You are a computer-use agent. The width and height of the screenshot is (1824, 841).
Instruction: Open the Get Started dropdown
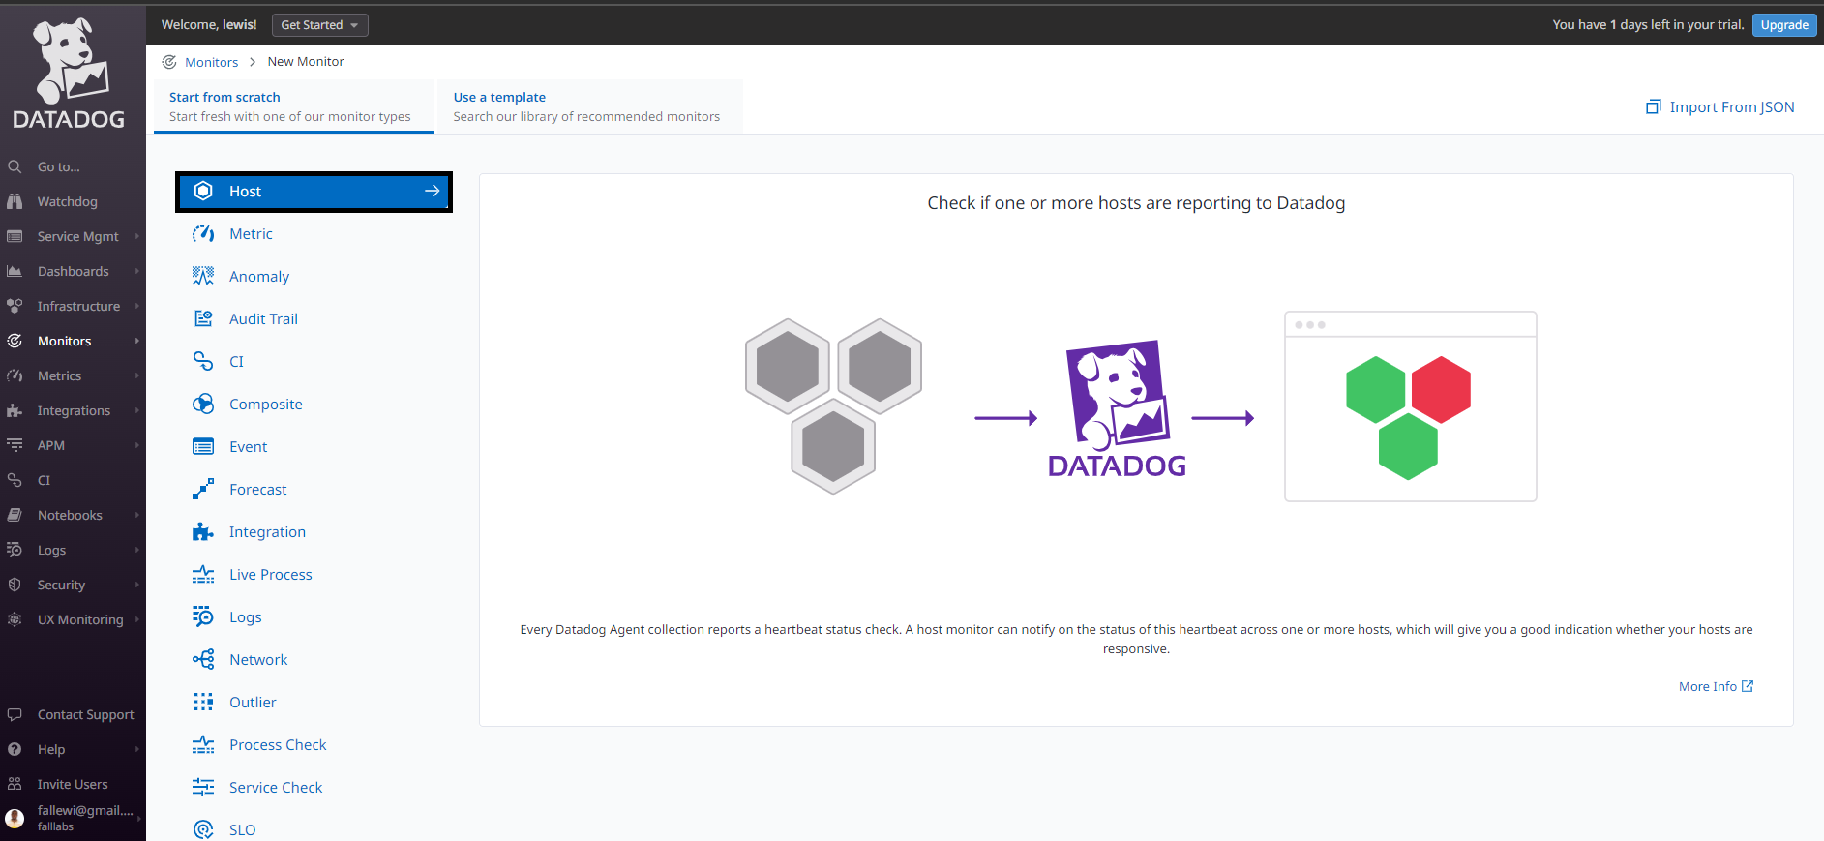point(320,25)
